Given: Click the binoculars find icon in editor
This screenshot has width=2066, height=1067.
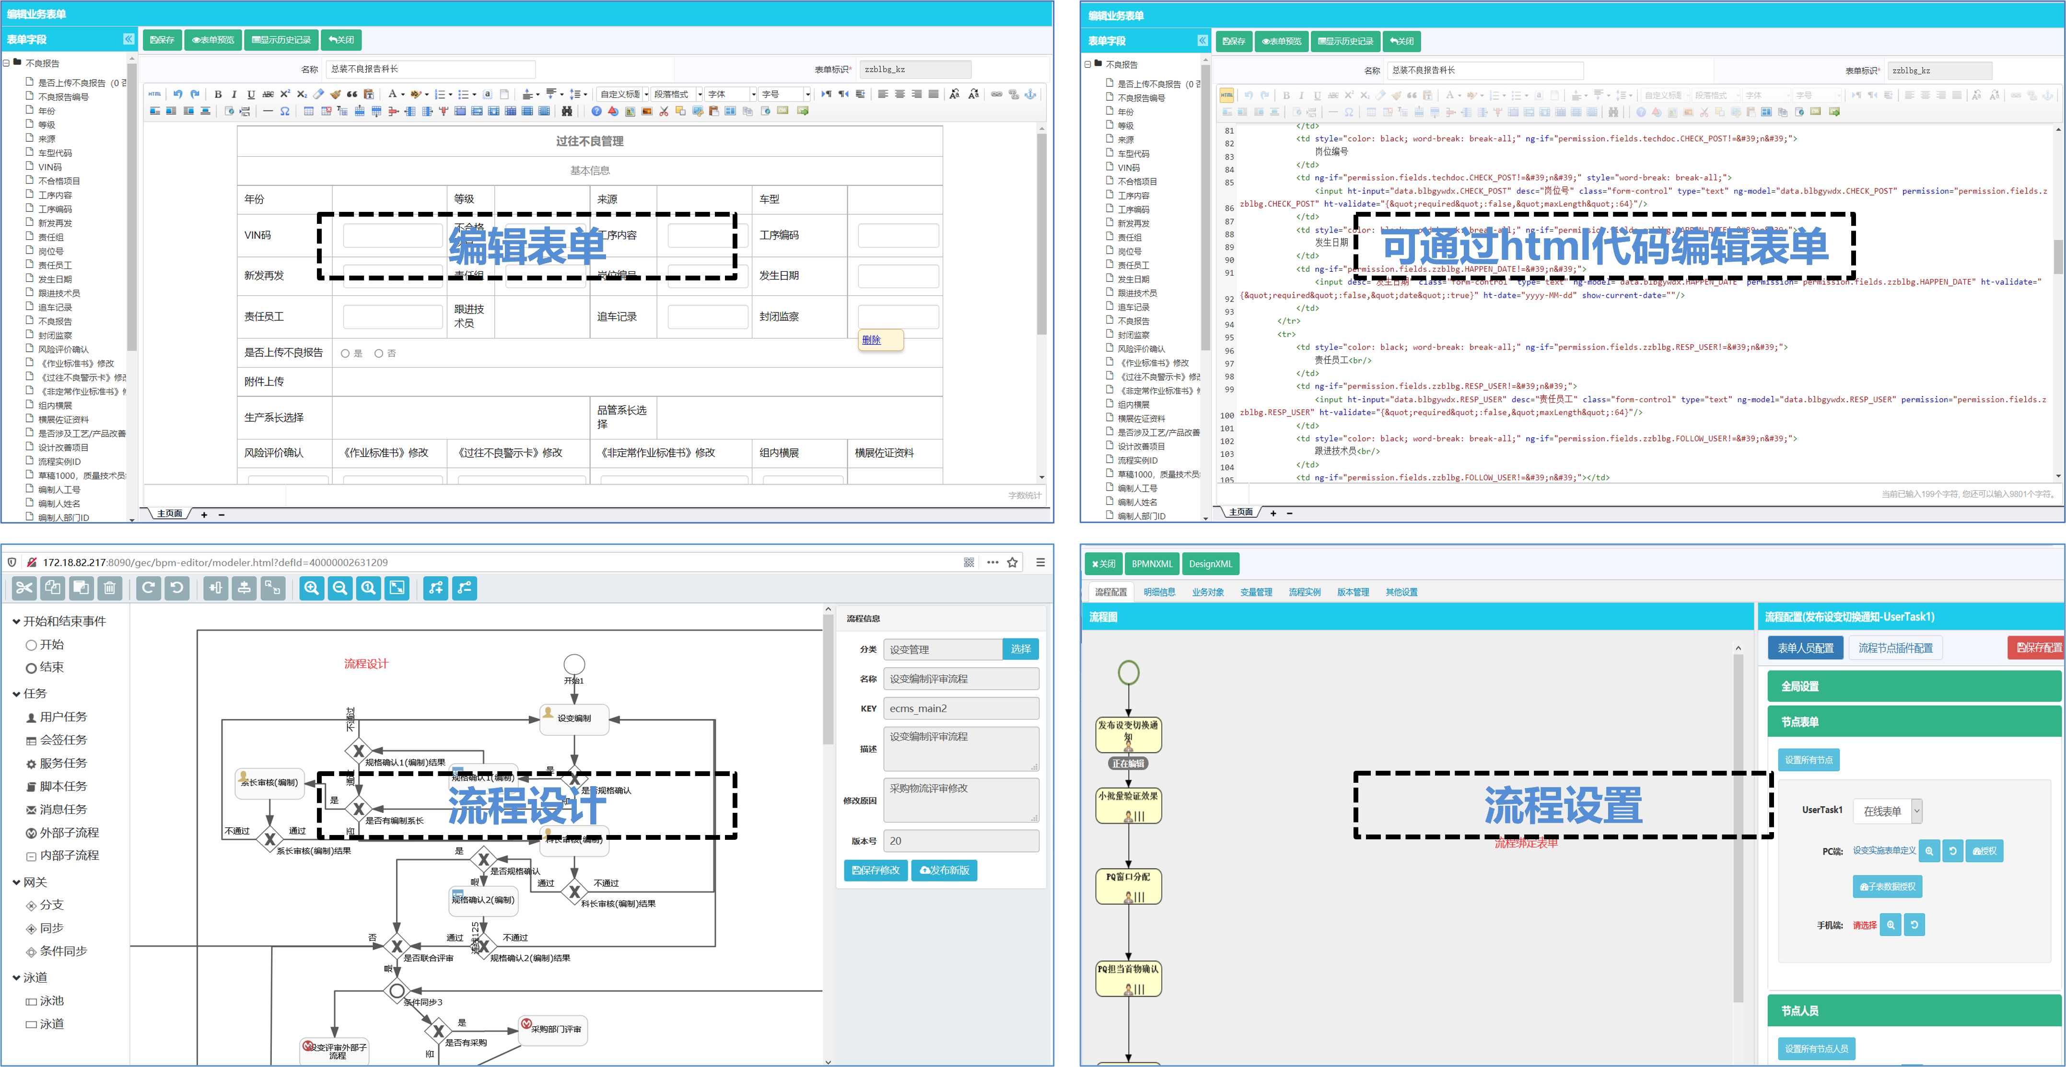Looking at the screenshot, I should tap(567, 111).
